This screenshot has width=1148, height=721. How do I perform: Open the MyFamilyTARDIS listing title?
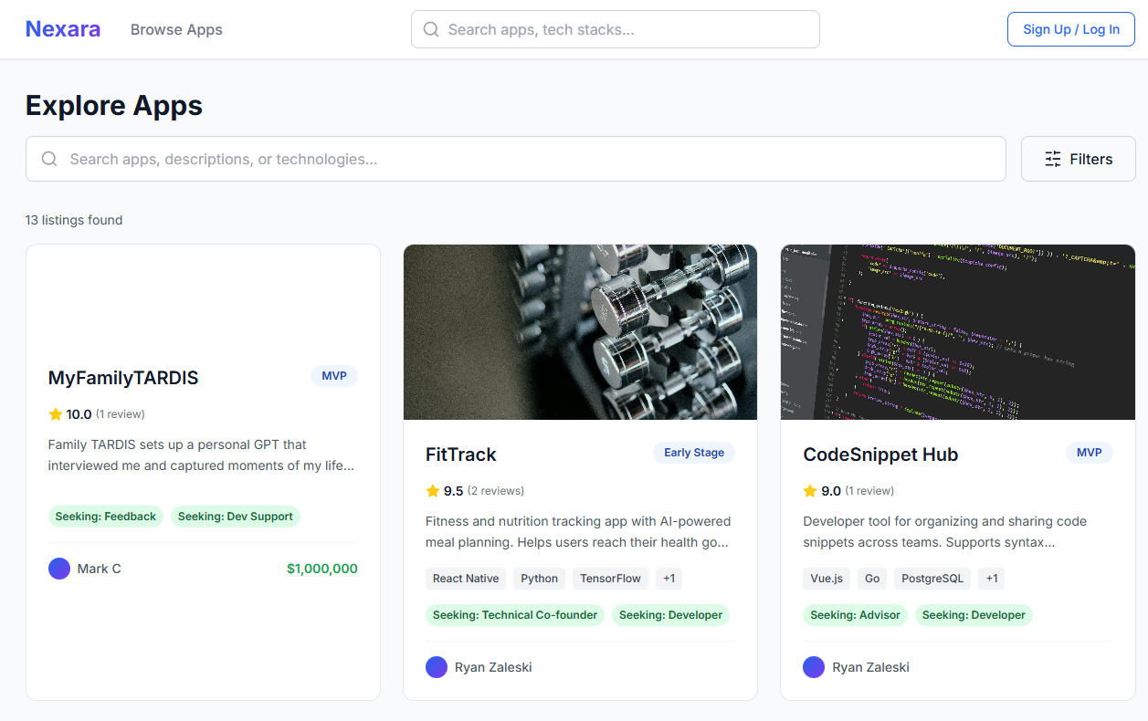[123, 378]
